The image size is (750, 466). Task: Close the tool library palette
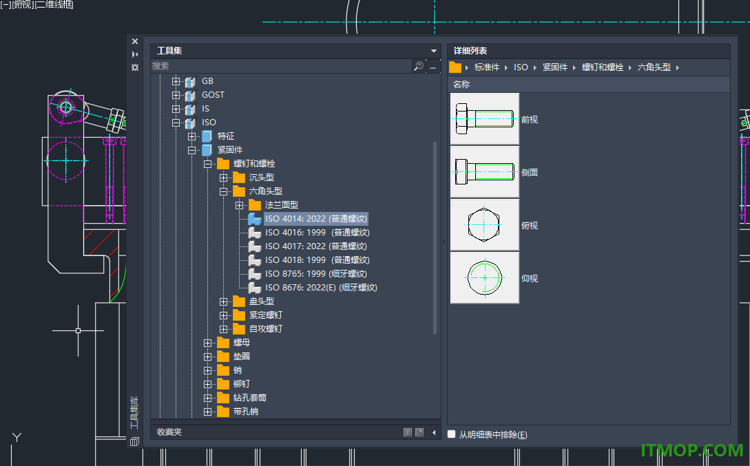(135, 41)
